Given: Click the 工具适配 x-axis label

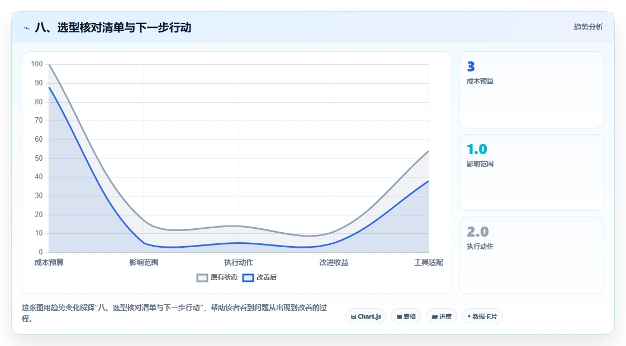Looking at the screenshot, I should pyautogui.click(x=428, y=262).
